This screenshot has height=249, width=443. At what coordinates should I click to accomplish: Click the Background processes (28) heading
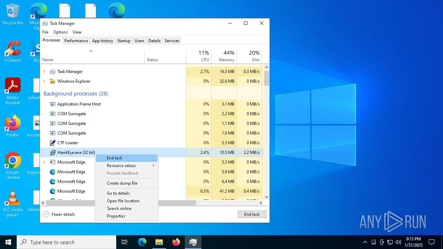click(x=76, y=94)
